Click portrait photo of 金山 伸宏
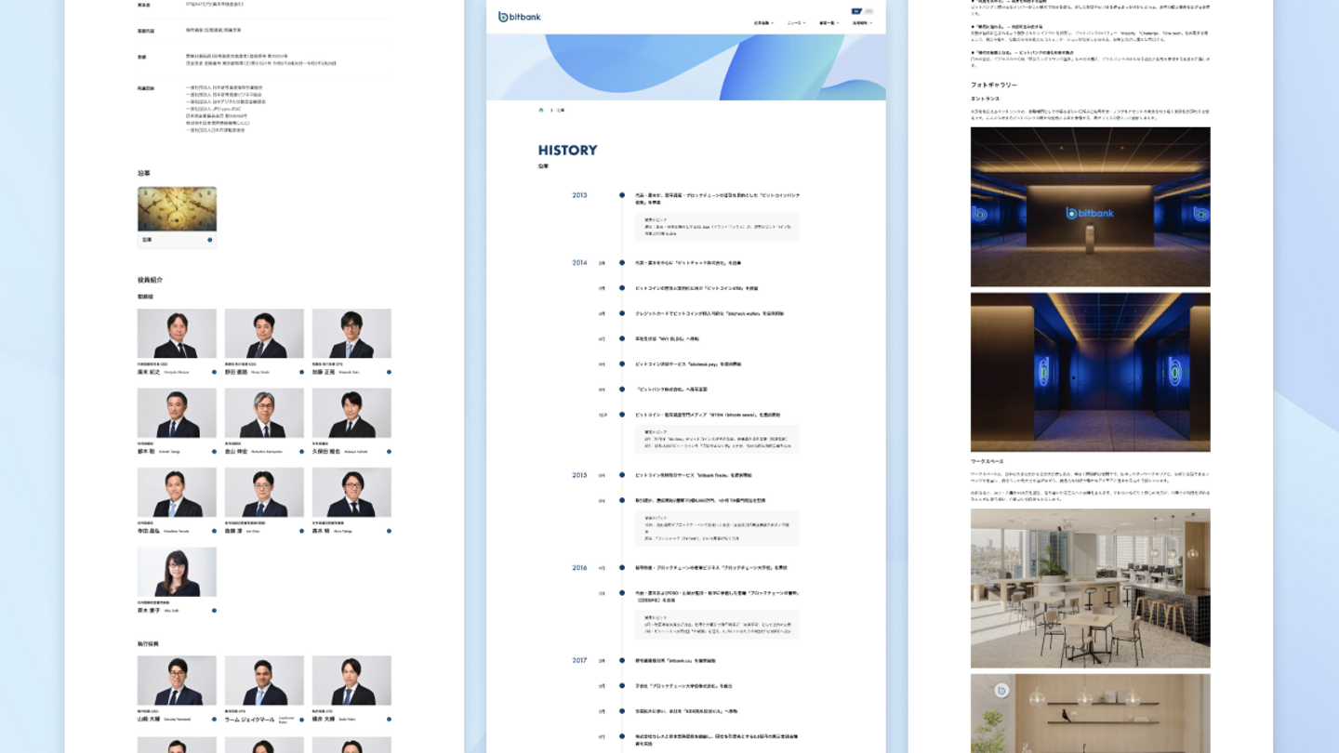 [264, 414]
